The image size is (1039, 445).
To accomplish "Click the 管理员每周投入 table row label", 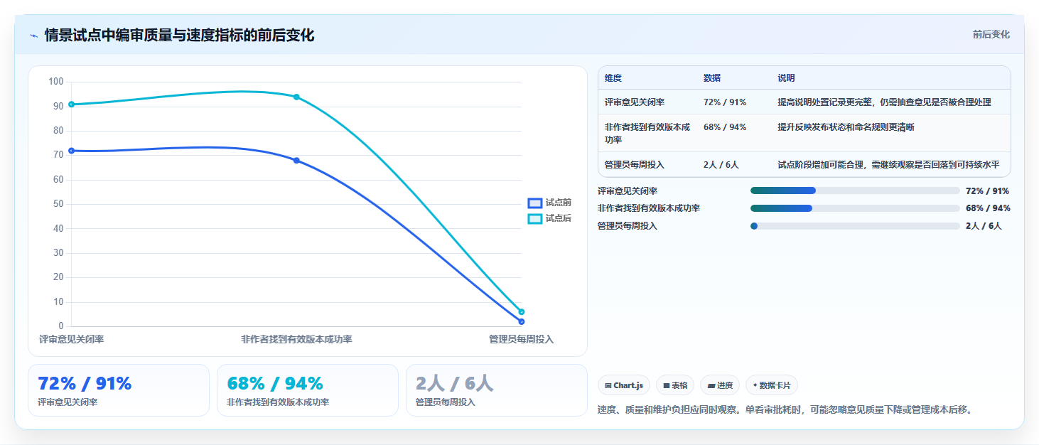I will click(635, 165).
